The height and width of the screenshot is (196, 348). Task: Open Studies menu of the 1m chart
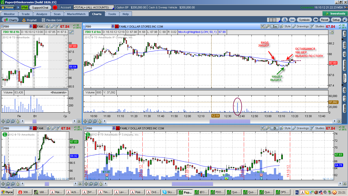click(x=318, y=26)
